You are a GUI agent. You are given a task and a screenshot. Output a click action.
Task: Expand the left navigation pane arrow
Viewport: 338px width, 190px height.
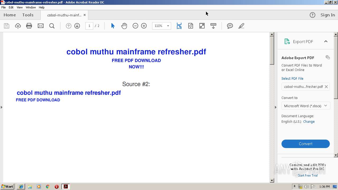tap(2, 107)
